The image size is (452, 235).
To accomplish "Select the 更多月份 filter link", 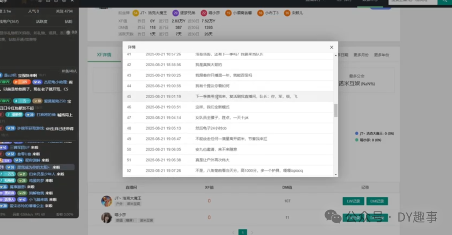I will (361, 55).
